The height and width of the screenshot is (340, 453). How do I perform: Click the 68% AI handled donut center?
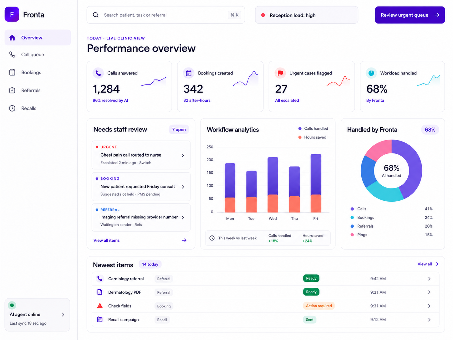click(x=391, y=171)
